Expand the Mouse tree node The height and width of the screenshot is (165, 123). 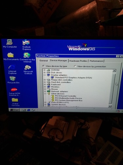point(45,89)
